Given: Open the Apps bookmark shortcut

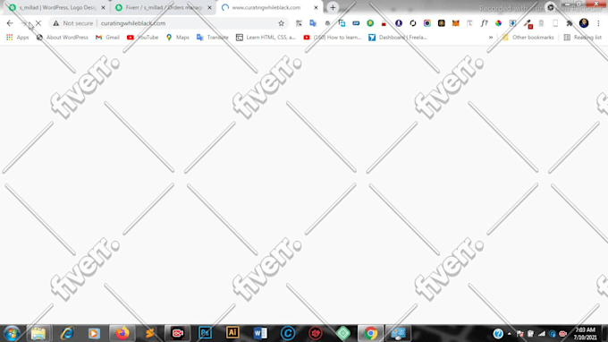Looking at the screenshot, I should coord(18,38).
